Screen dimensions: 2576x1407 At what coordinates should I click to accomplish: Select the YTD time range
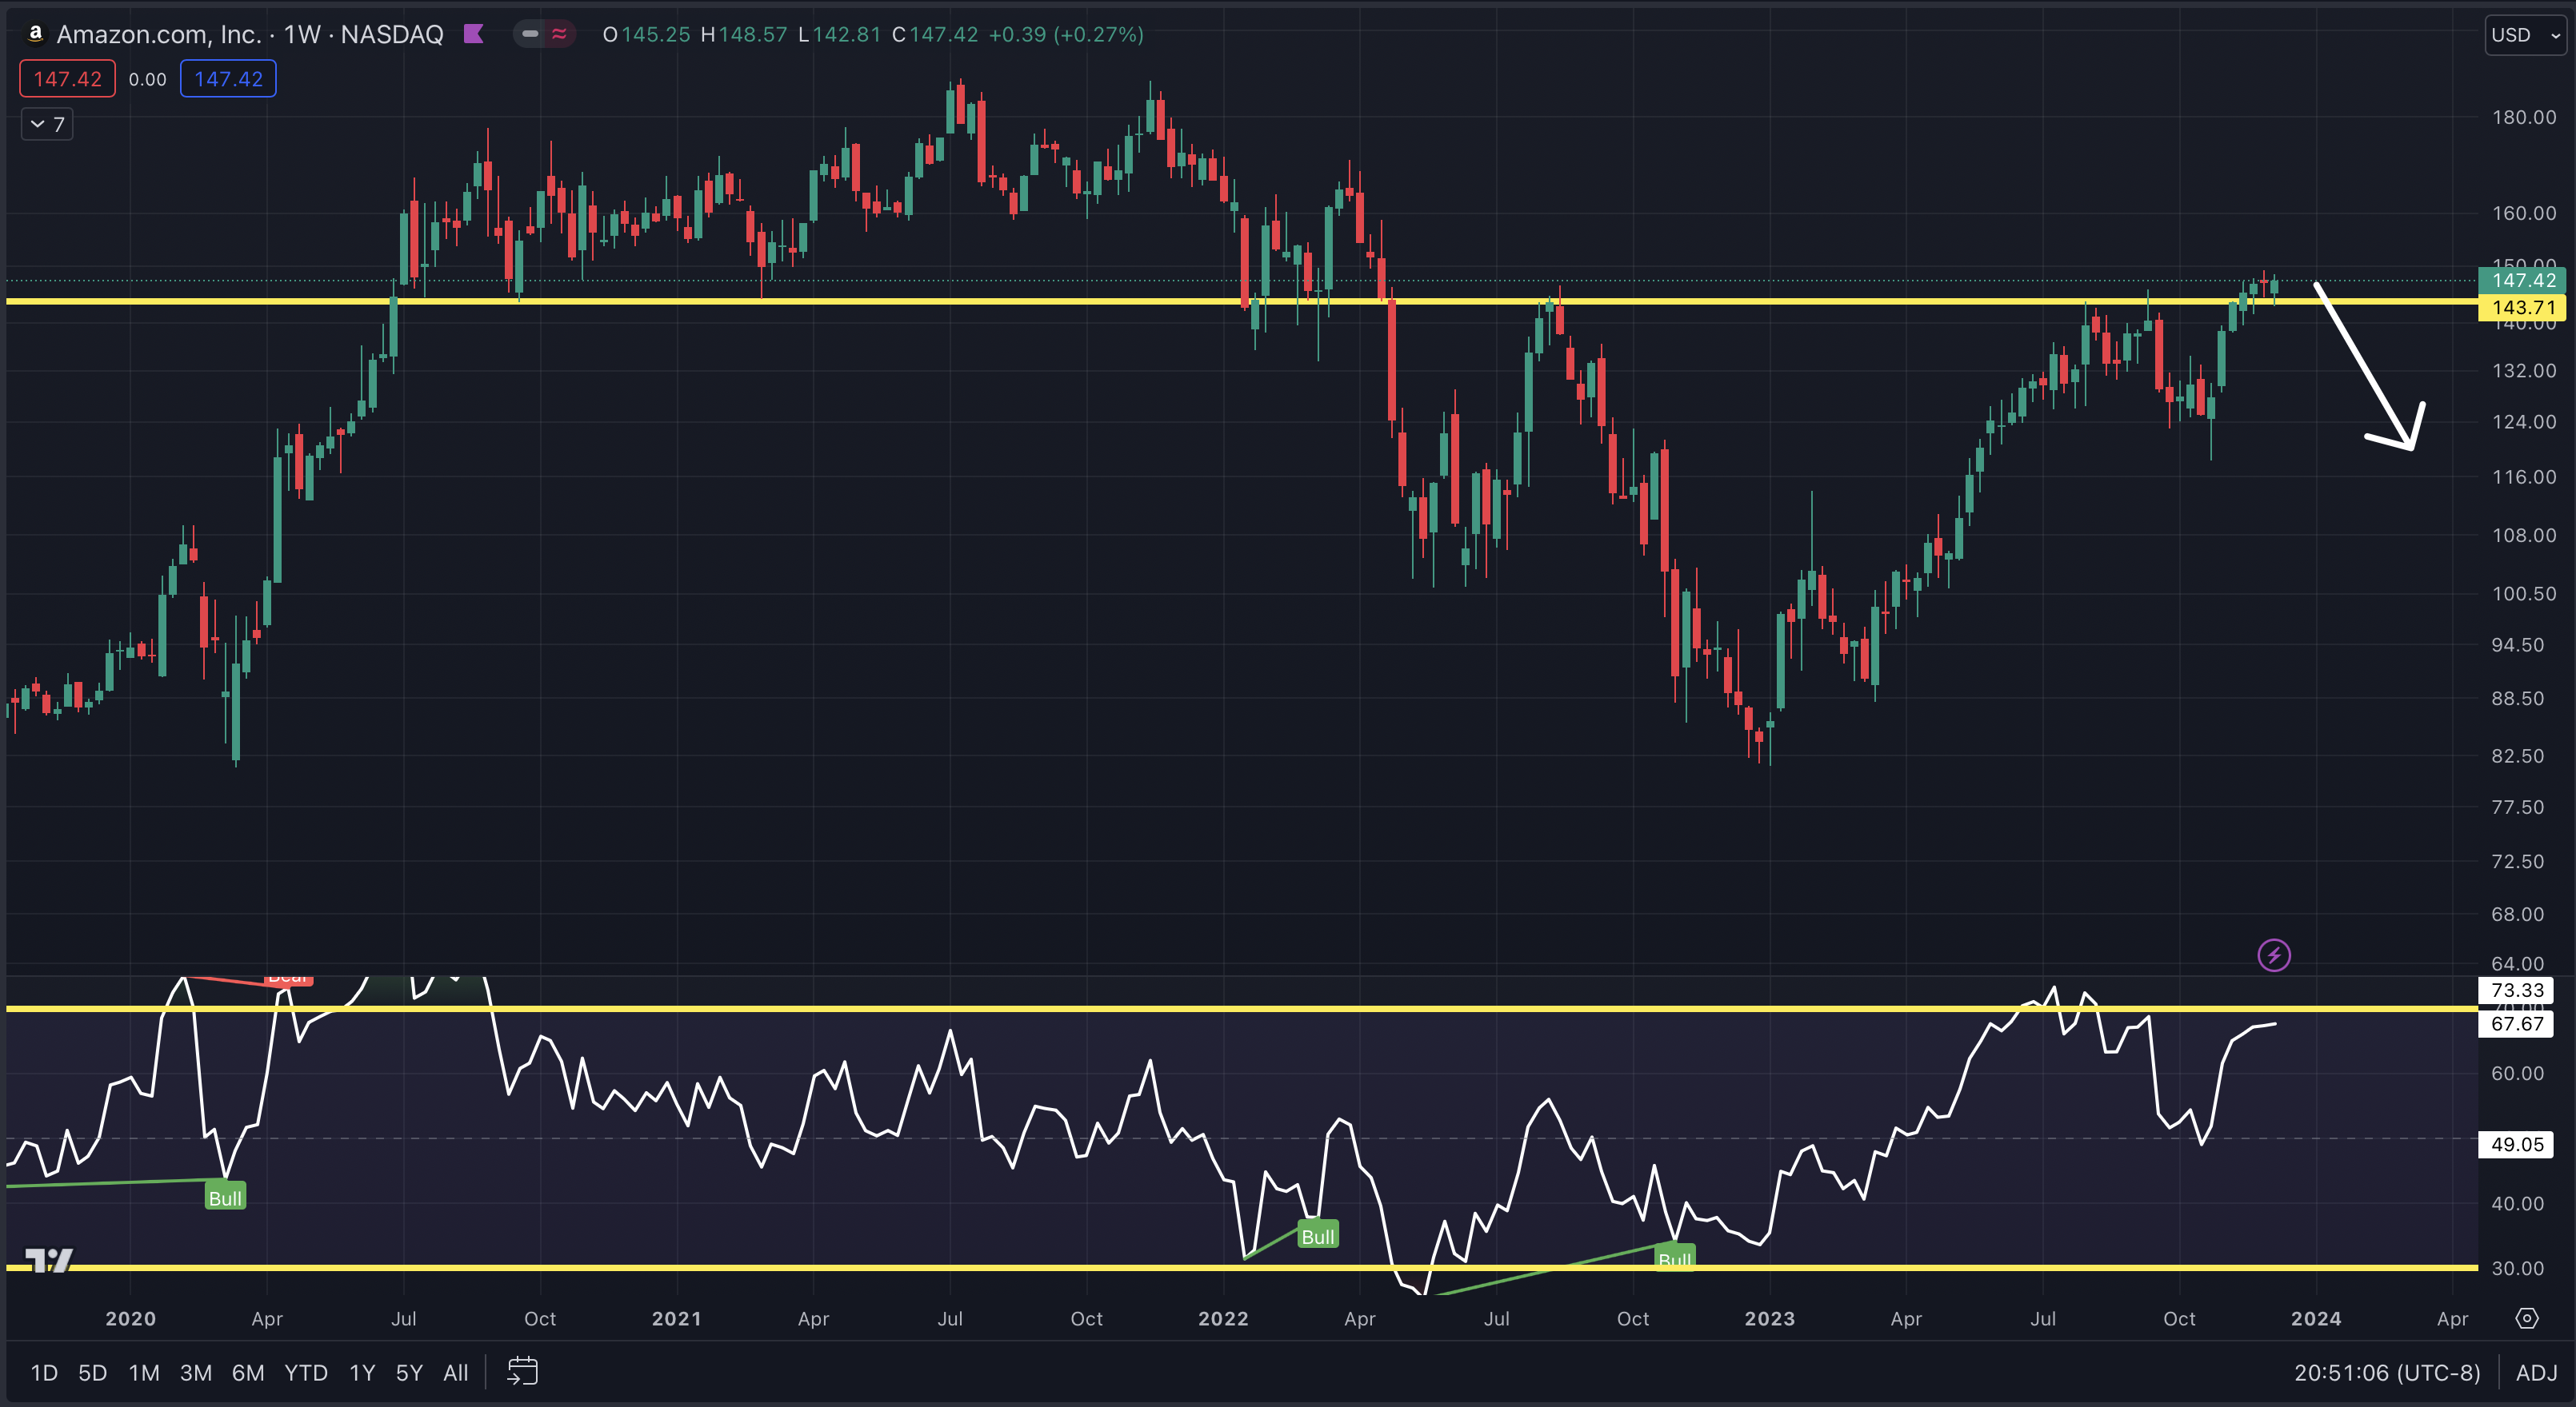click(306, 1373)
